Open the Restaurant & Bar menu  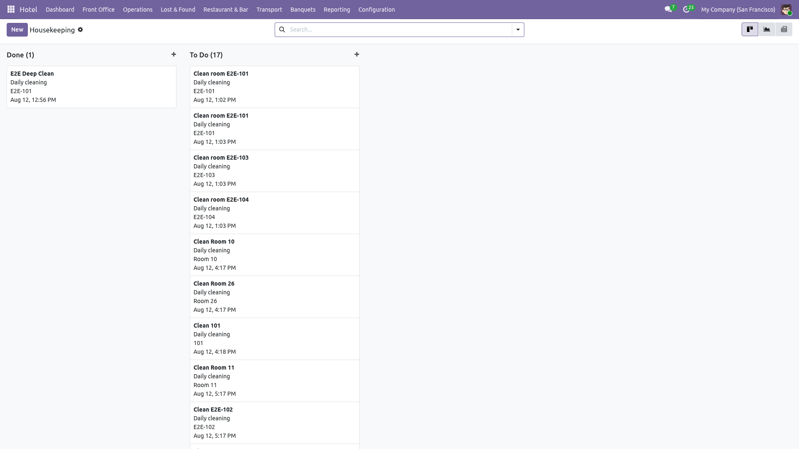[226, 10]
